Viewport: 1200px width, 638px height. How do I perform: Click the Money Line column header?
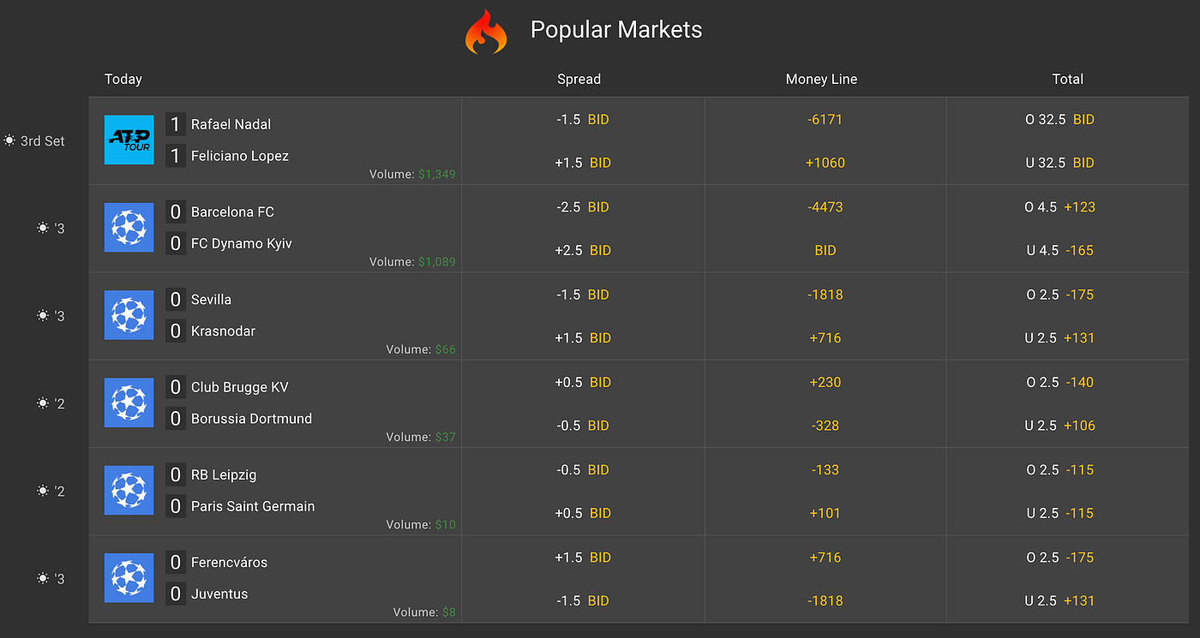click(x=821, y=79)
